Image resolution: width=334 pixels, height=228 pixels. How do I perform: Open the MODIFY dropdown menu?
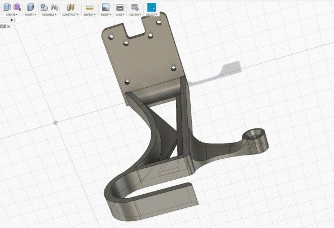[x=30, y=15]
